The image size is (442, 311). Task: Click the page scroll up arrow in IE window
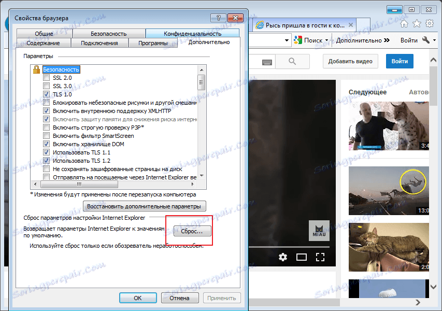(x=434, y=60)
